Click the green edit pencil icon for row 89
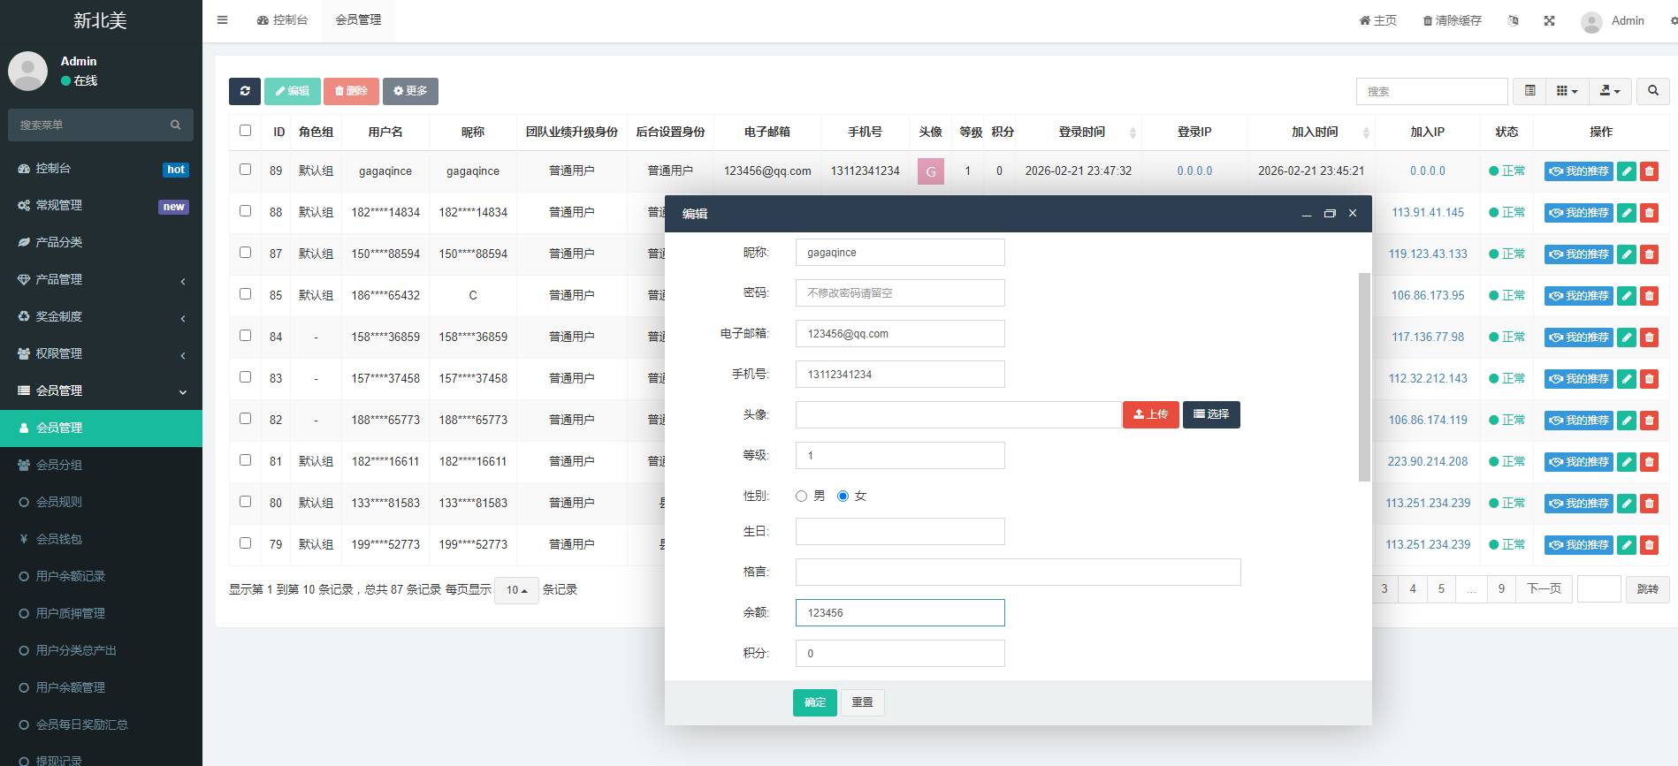The image size is (1678, 766). tap(1626, 171)
